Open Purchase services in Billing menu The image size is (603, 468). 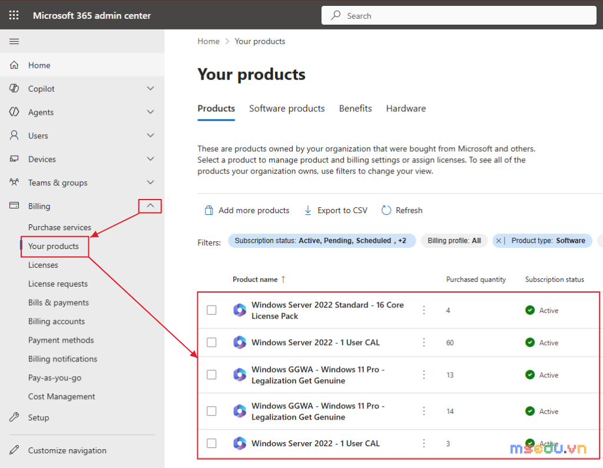(x=59, y=227)
